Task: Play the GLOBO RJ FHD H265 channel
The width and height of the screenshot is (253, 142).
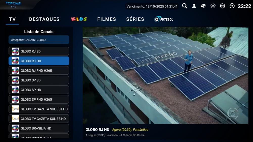Action: click(x=39, y=71)
